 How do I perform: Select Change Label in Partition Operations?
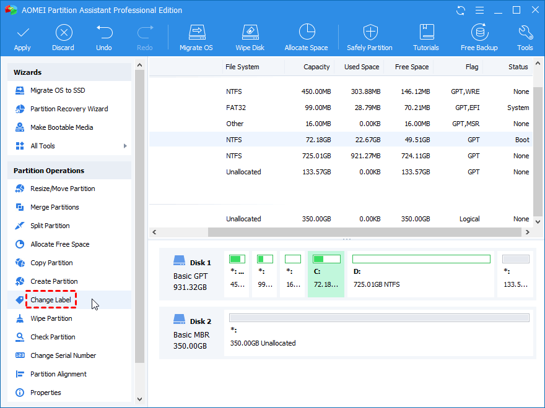point(51,300)
